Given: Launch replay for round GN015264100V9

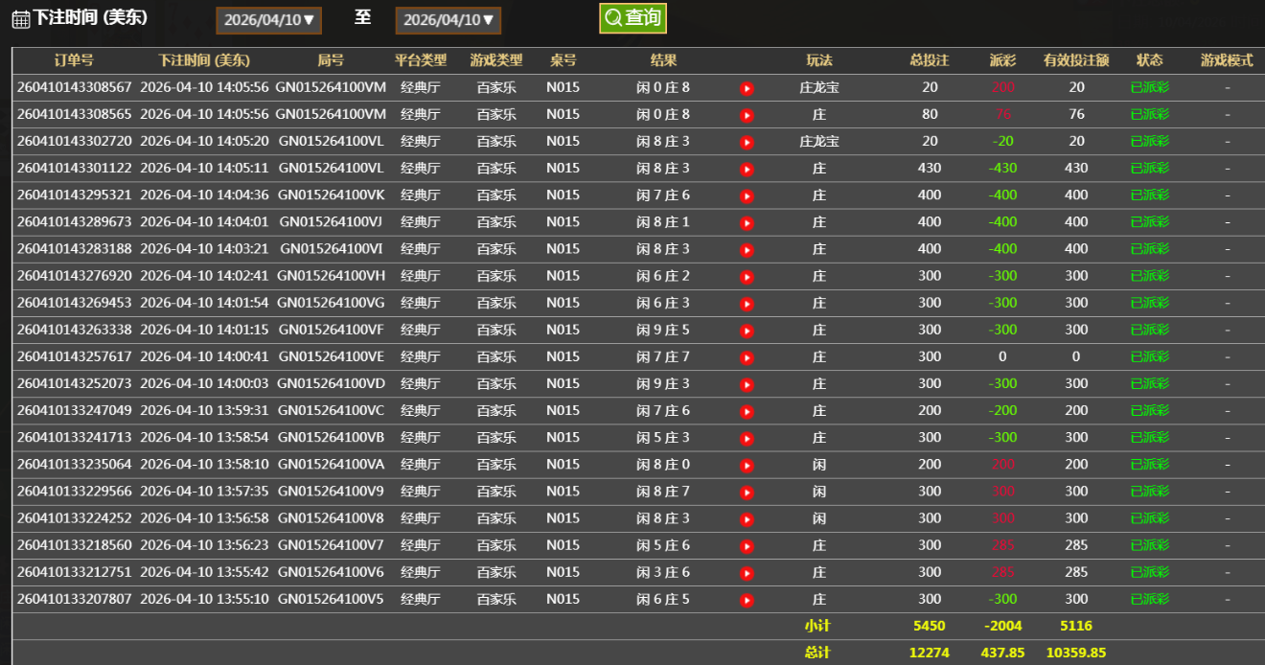Looking at the screenshot, I should pyautogui.click(x=747, y=492).
